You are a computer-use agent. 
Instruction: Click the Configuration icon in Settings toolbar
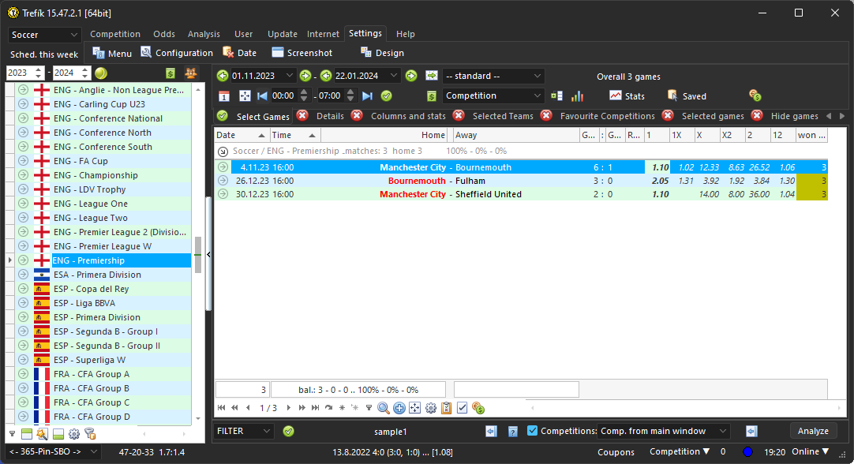pos(177,53)
